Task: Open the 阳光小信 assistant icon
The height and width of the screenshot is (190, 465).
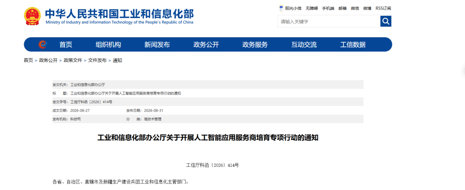Action: (281, 8)
